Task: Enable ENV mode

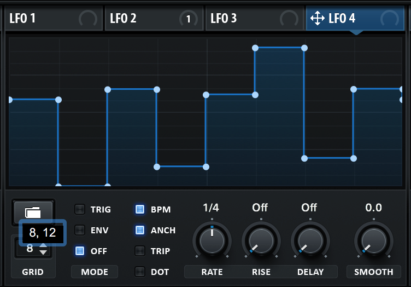Action: click(x=80, y=230)
